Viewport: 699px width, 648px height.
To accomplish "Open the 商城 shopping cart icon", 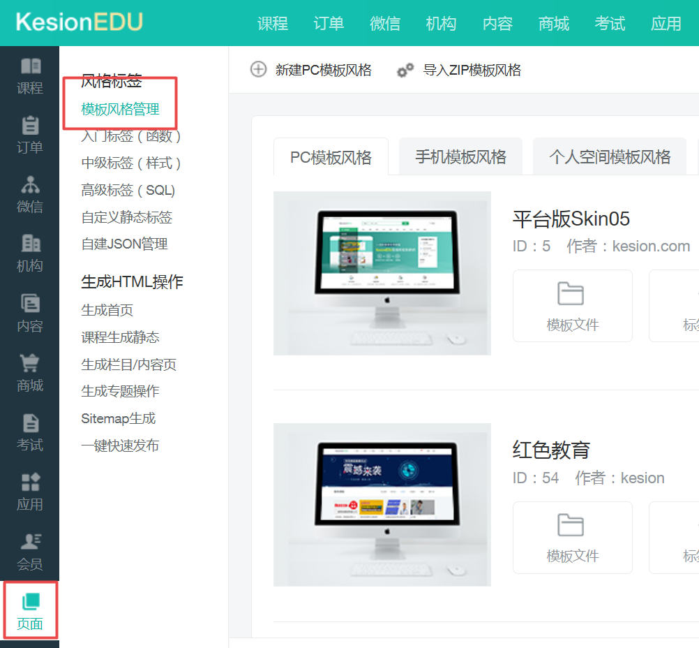I will [x=30, y=363].
